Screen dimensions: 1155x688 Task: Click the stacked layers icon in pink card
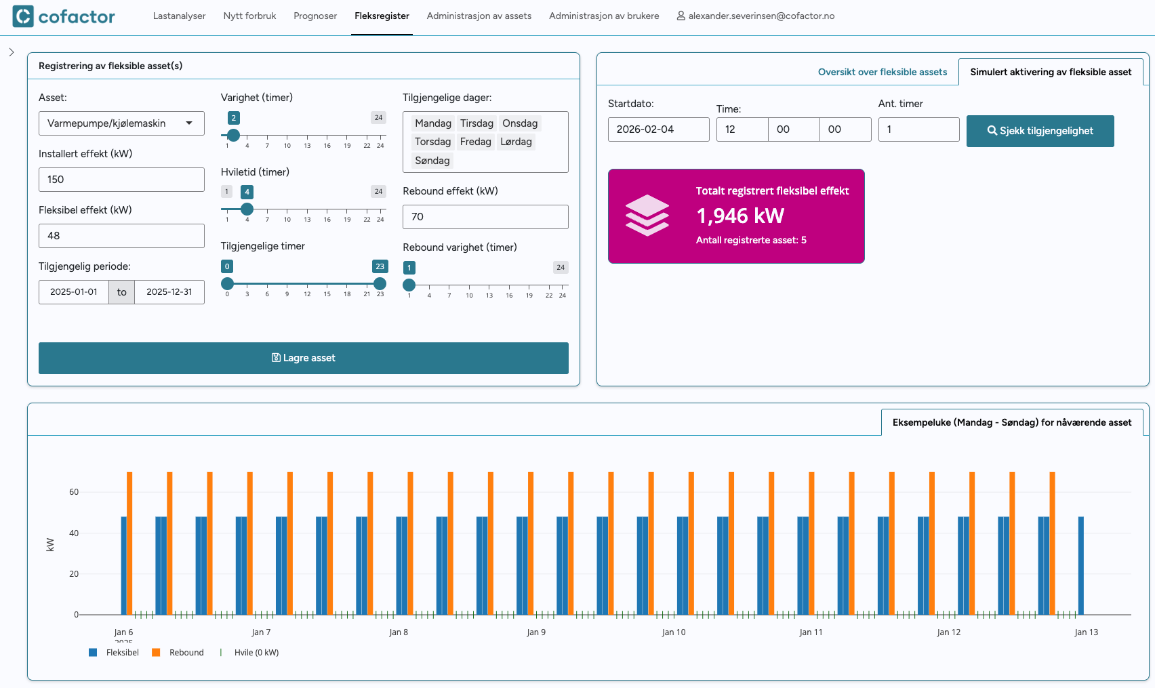pyautogui.click(x=647, y=216)
